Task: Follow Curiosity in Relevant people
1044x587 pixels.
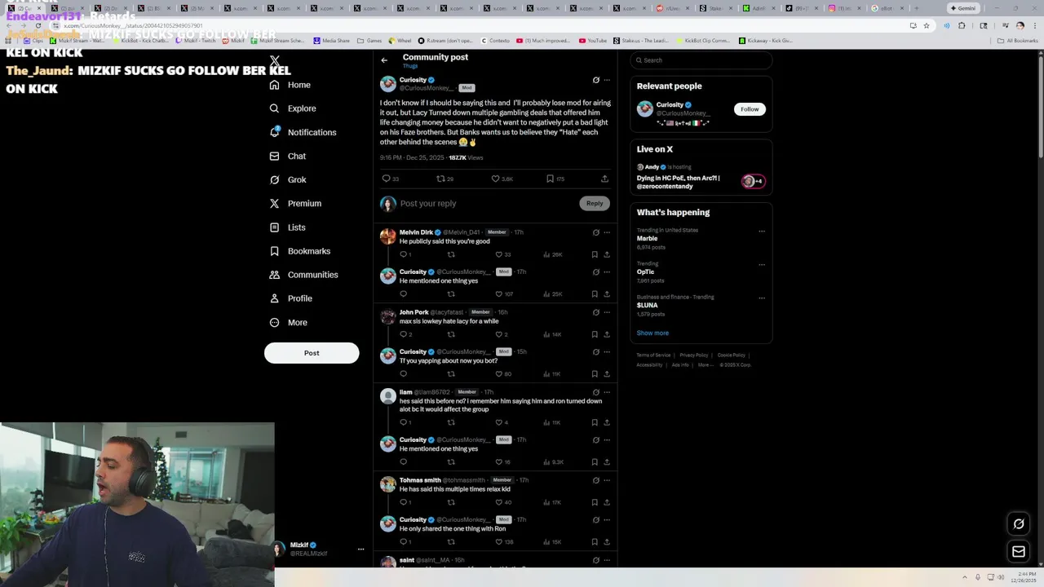Action: pyautogui.click(x=750, y=109)
